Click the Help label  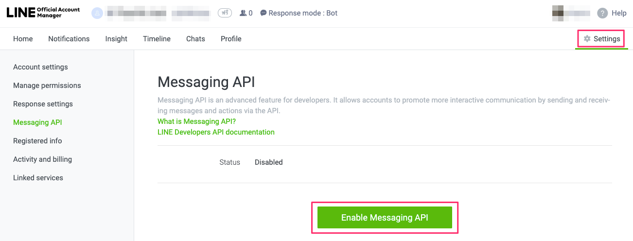click(x=619, y=13)
